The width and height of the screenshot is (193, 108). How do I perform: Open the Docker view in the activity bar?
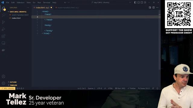pos(3,50)
